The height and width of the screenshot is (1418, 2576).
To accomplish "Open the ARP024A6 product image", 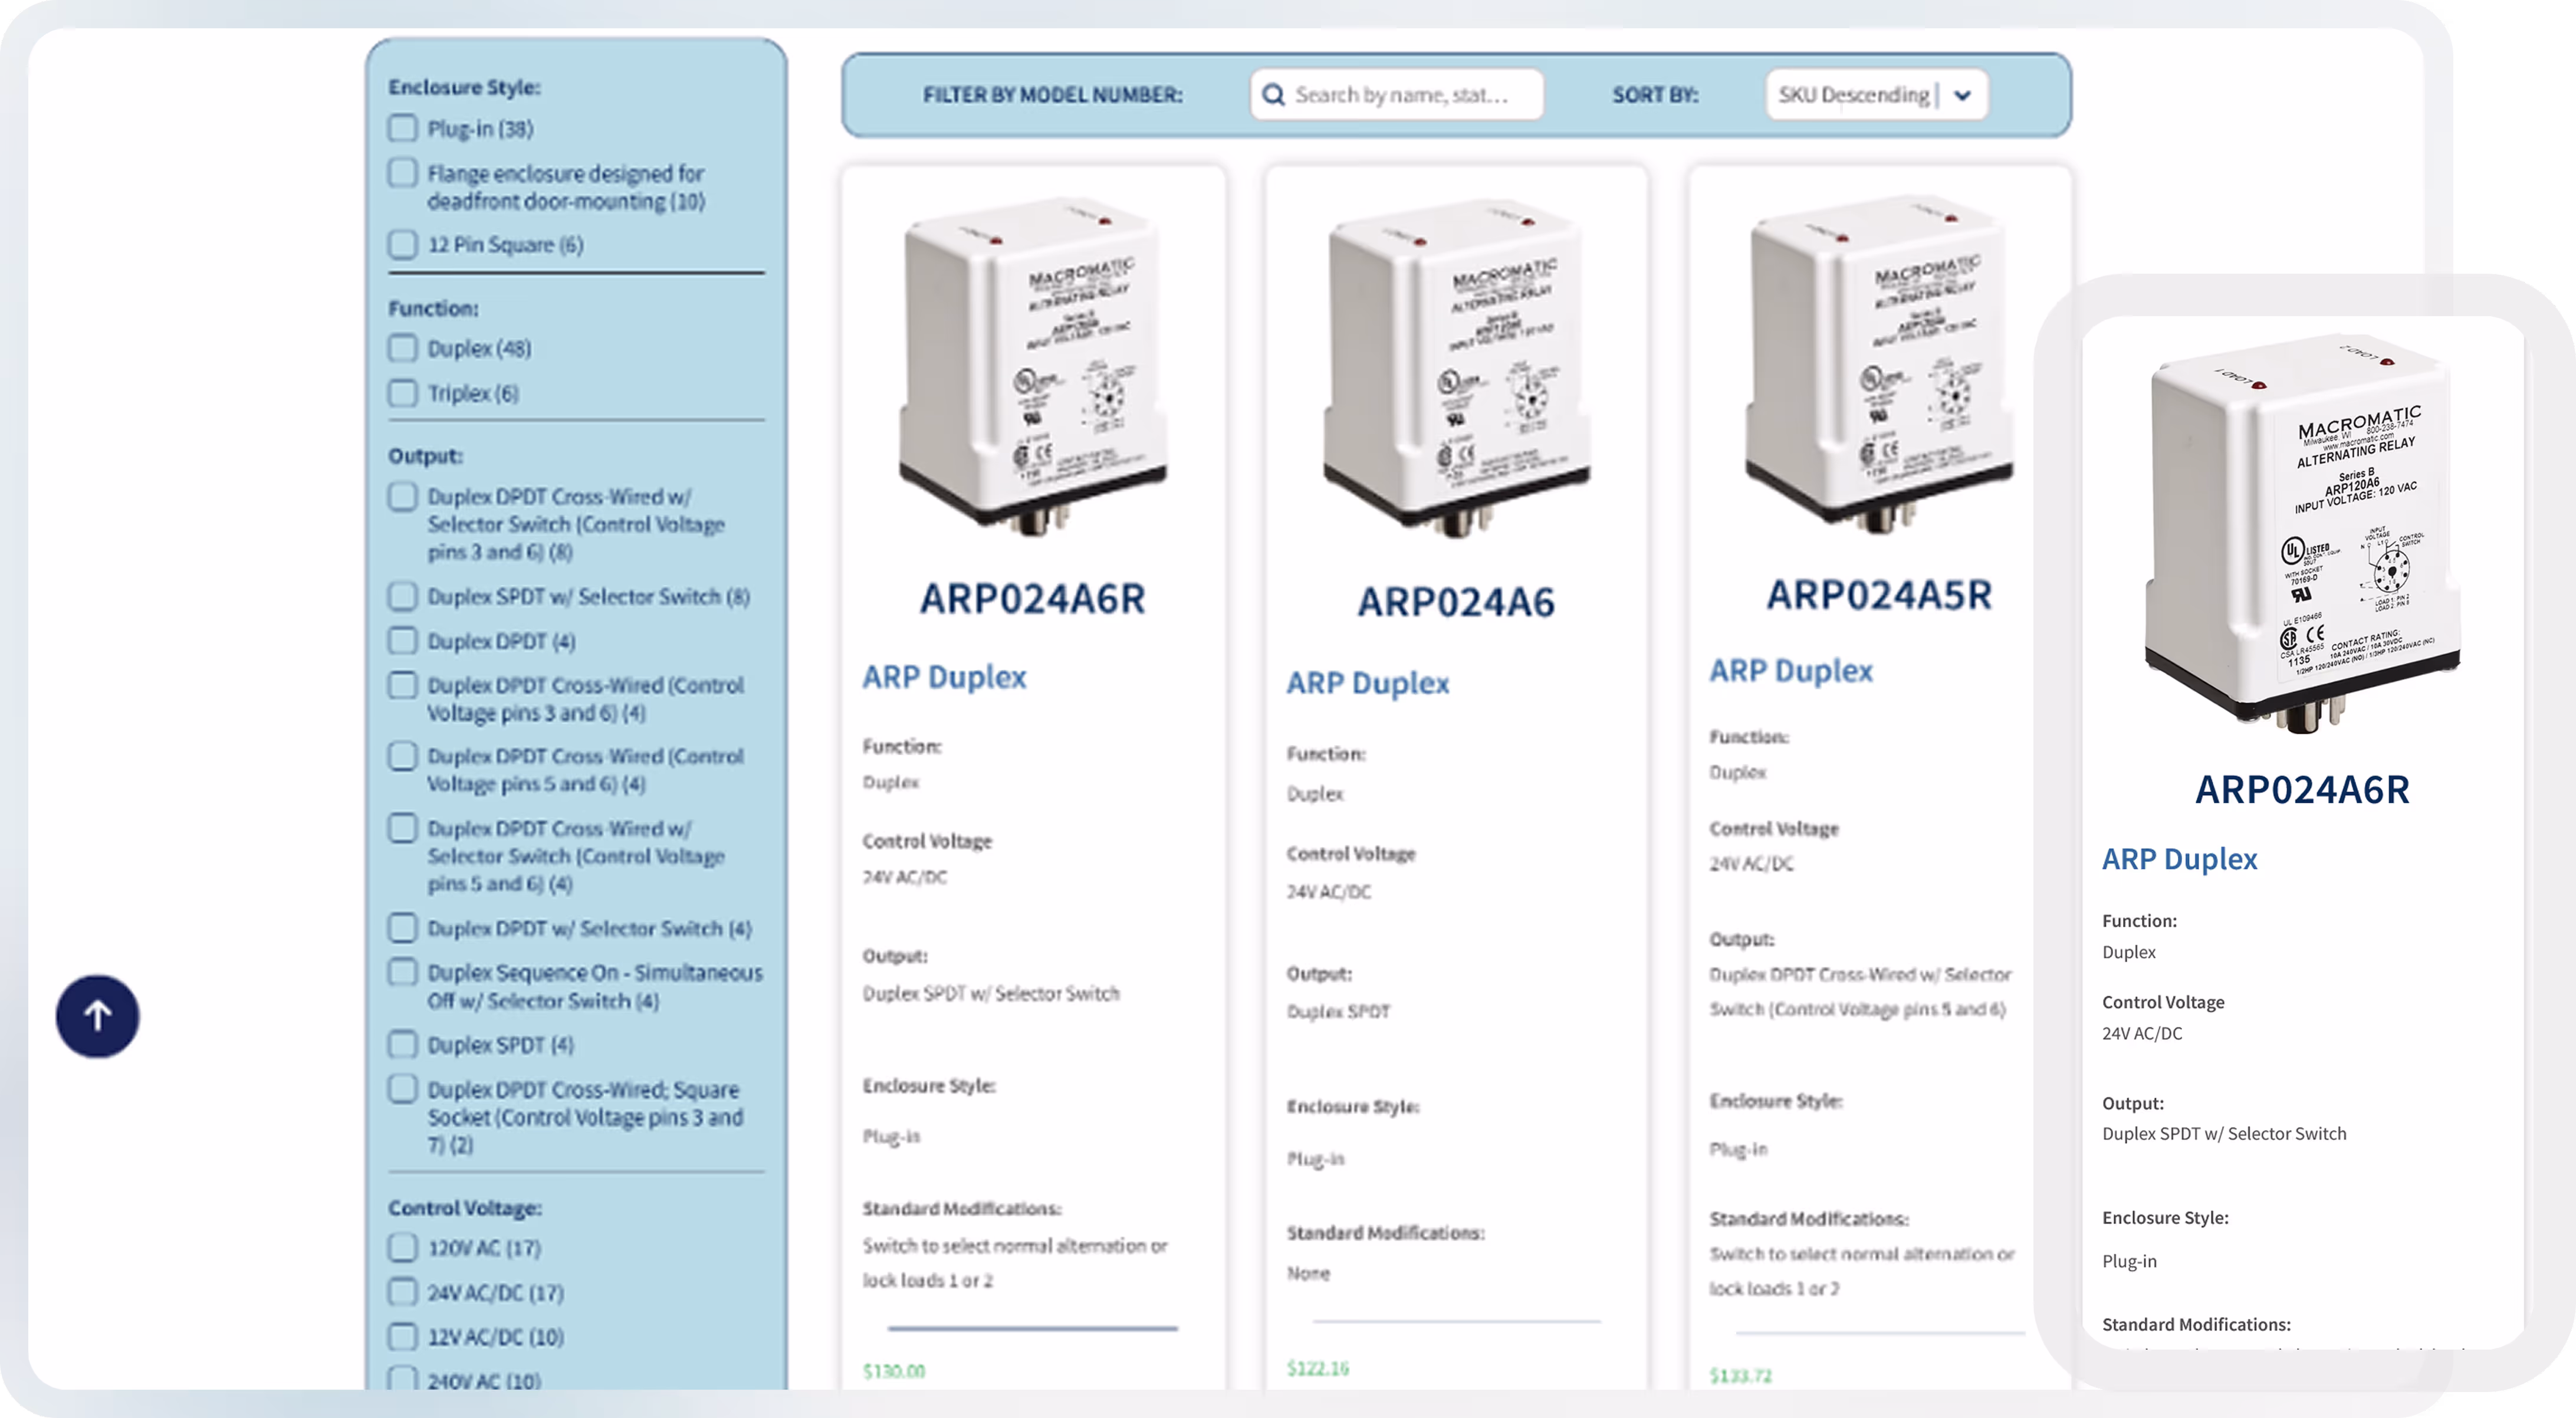I will point(1456,367).
